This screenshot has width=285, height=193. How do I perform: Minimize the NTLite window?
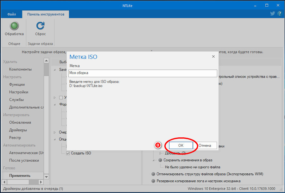click(x=255, y=5)
